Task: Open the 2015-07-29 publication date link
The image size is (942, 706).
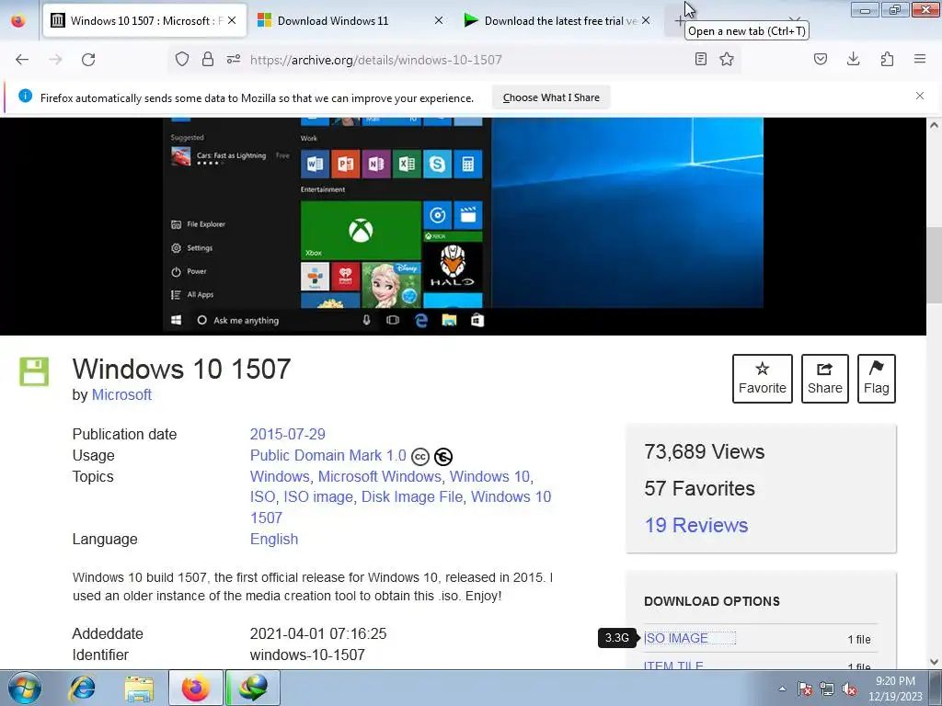Action: [x=287, y=434]
